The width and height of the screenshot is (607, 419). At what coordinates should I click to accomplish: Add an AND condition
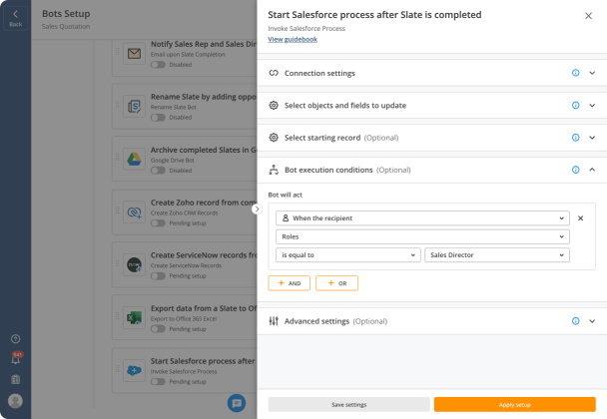(290, 283)
